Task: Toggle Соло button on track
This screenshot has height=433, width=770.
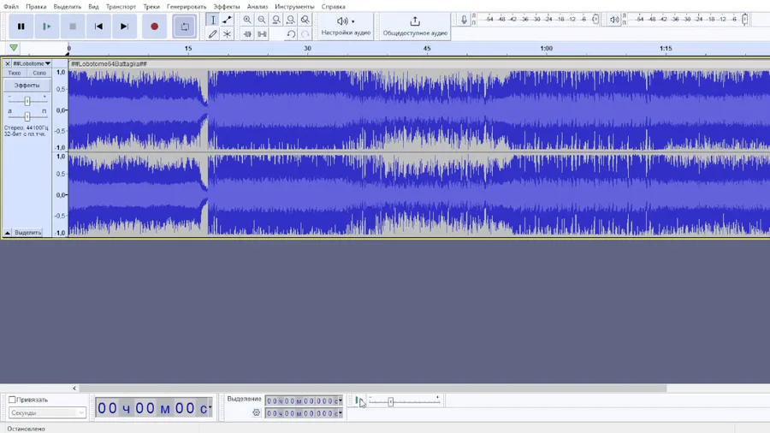Action: point(39,73)
